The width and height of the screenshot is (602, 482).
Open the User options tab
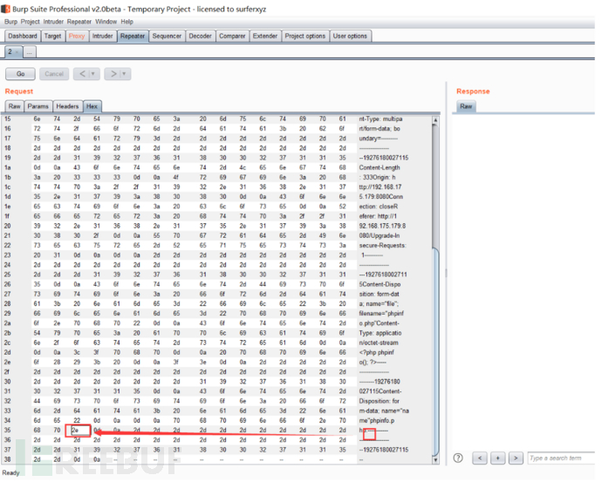350,36
